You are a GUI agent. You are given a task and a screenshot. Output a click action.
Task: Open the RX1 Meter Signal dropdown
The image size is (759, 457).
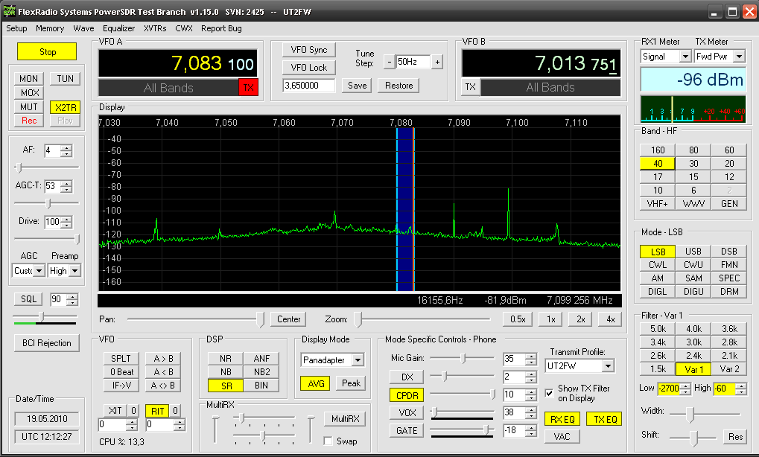685,57
